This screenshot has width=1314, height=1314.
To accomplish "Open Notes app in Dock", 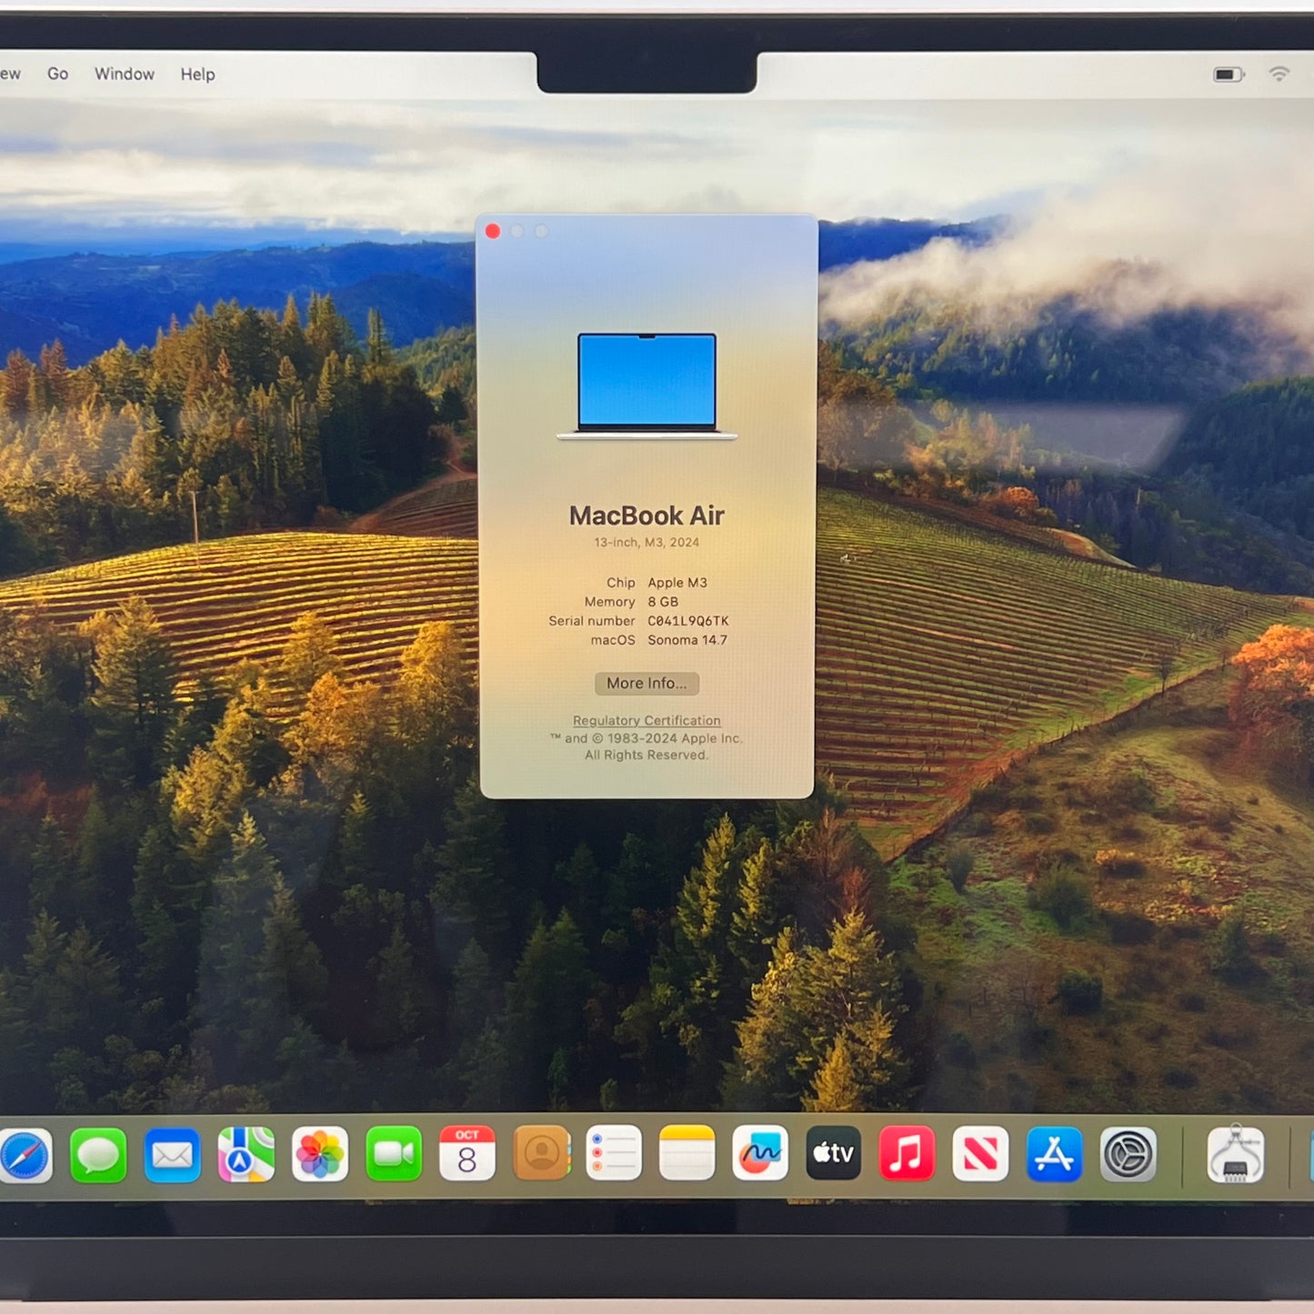I will [x=687, y=1153].
